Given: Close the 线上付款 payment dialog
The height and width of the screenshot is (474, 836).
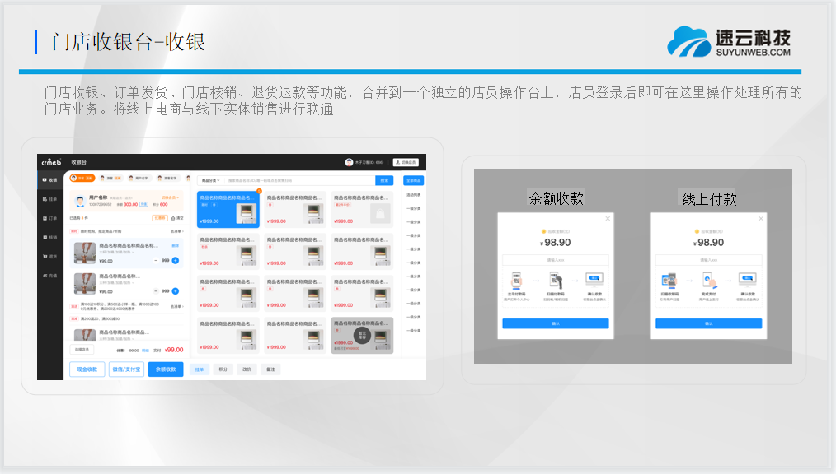Looking at the screenshot, I should click(x=761, y=219).
